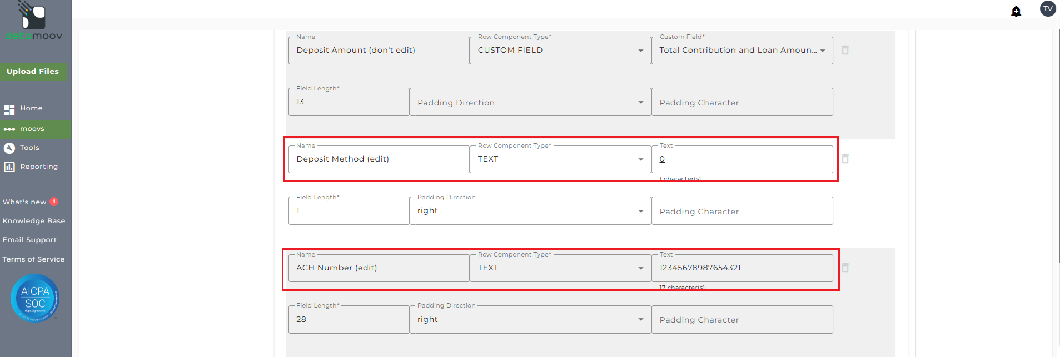Open Row Component Type dropdown for ACH Number
This screenshot has height=357, width=1060.
560,268
